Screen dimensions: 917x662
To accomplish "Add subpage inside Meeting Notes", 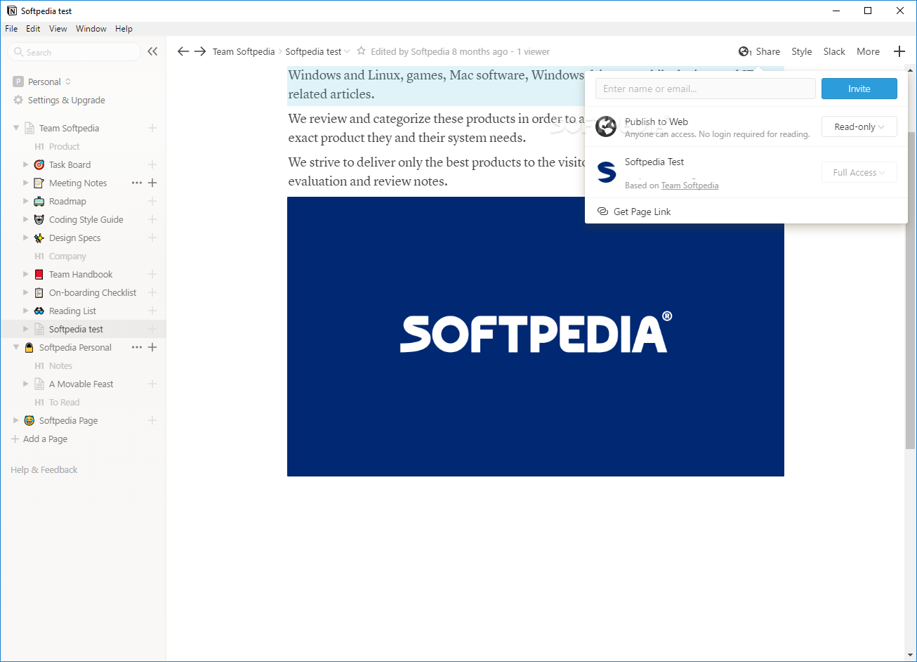I will (152, 183).
